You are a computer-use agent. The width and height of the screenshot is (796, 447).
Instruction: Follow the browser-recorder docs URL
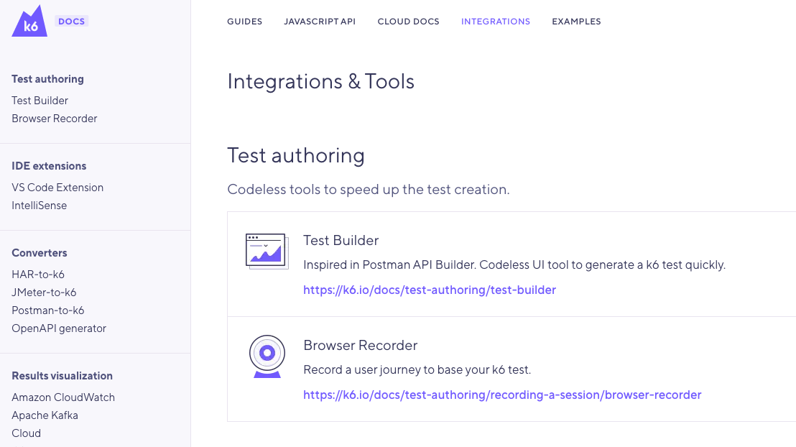502,395
